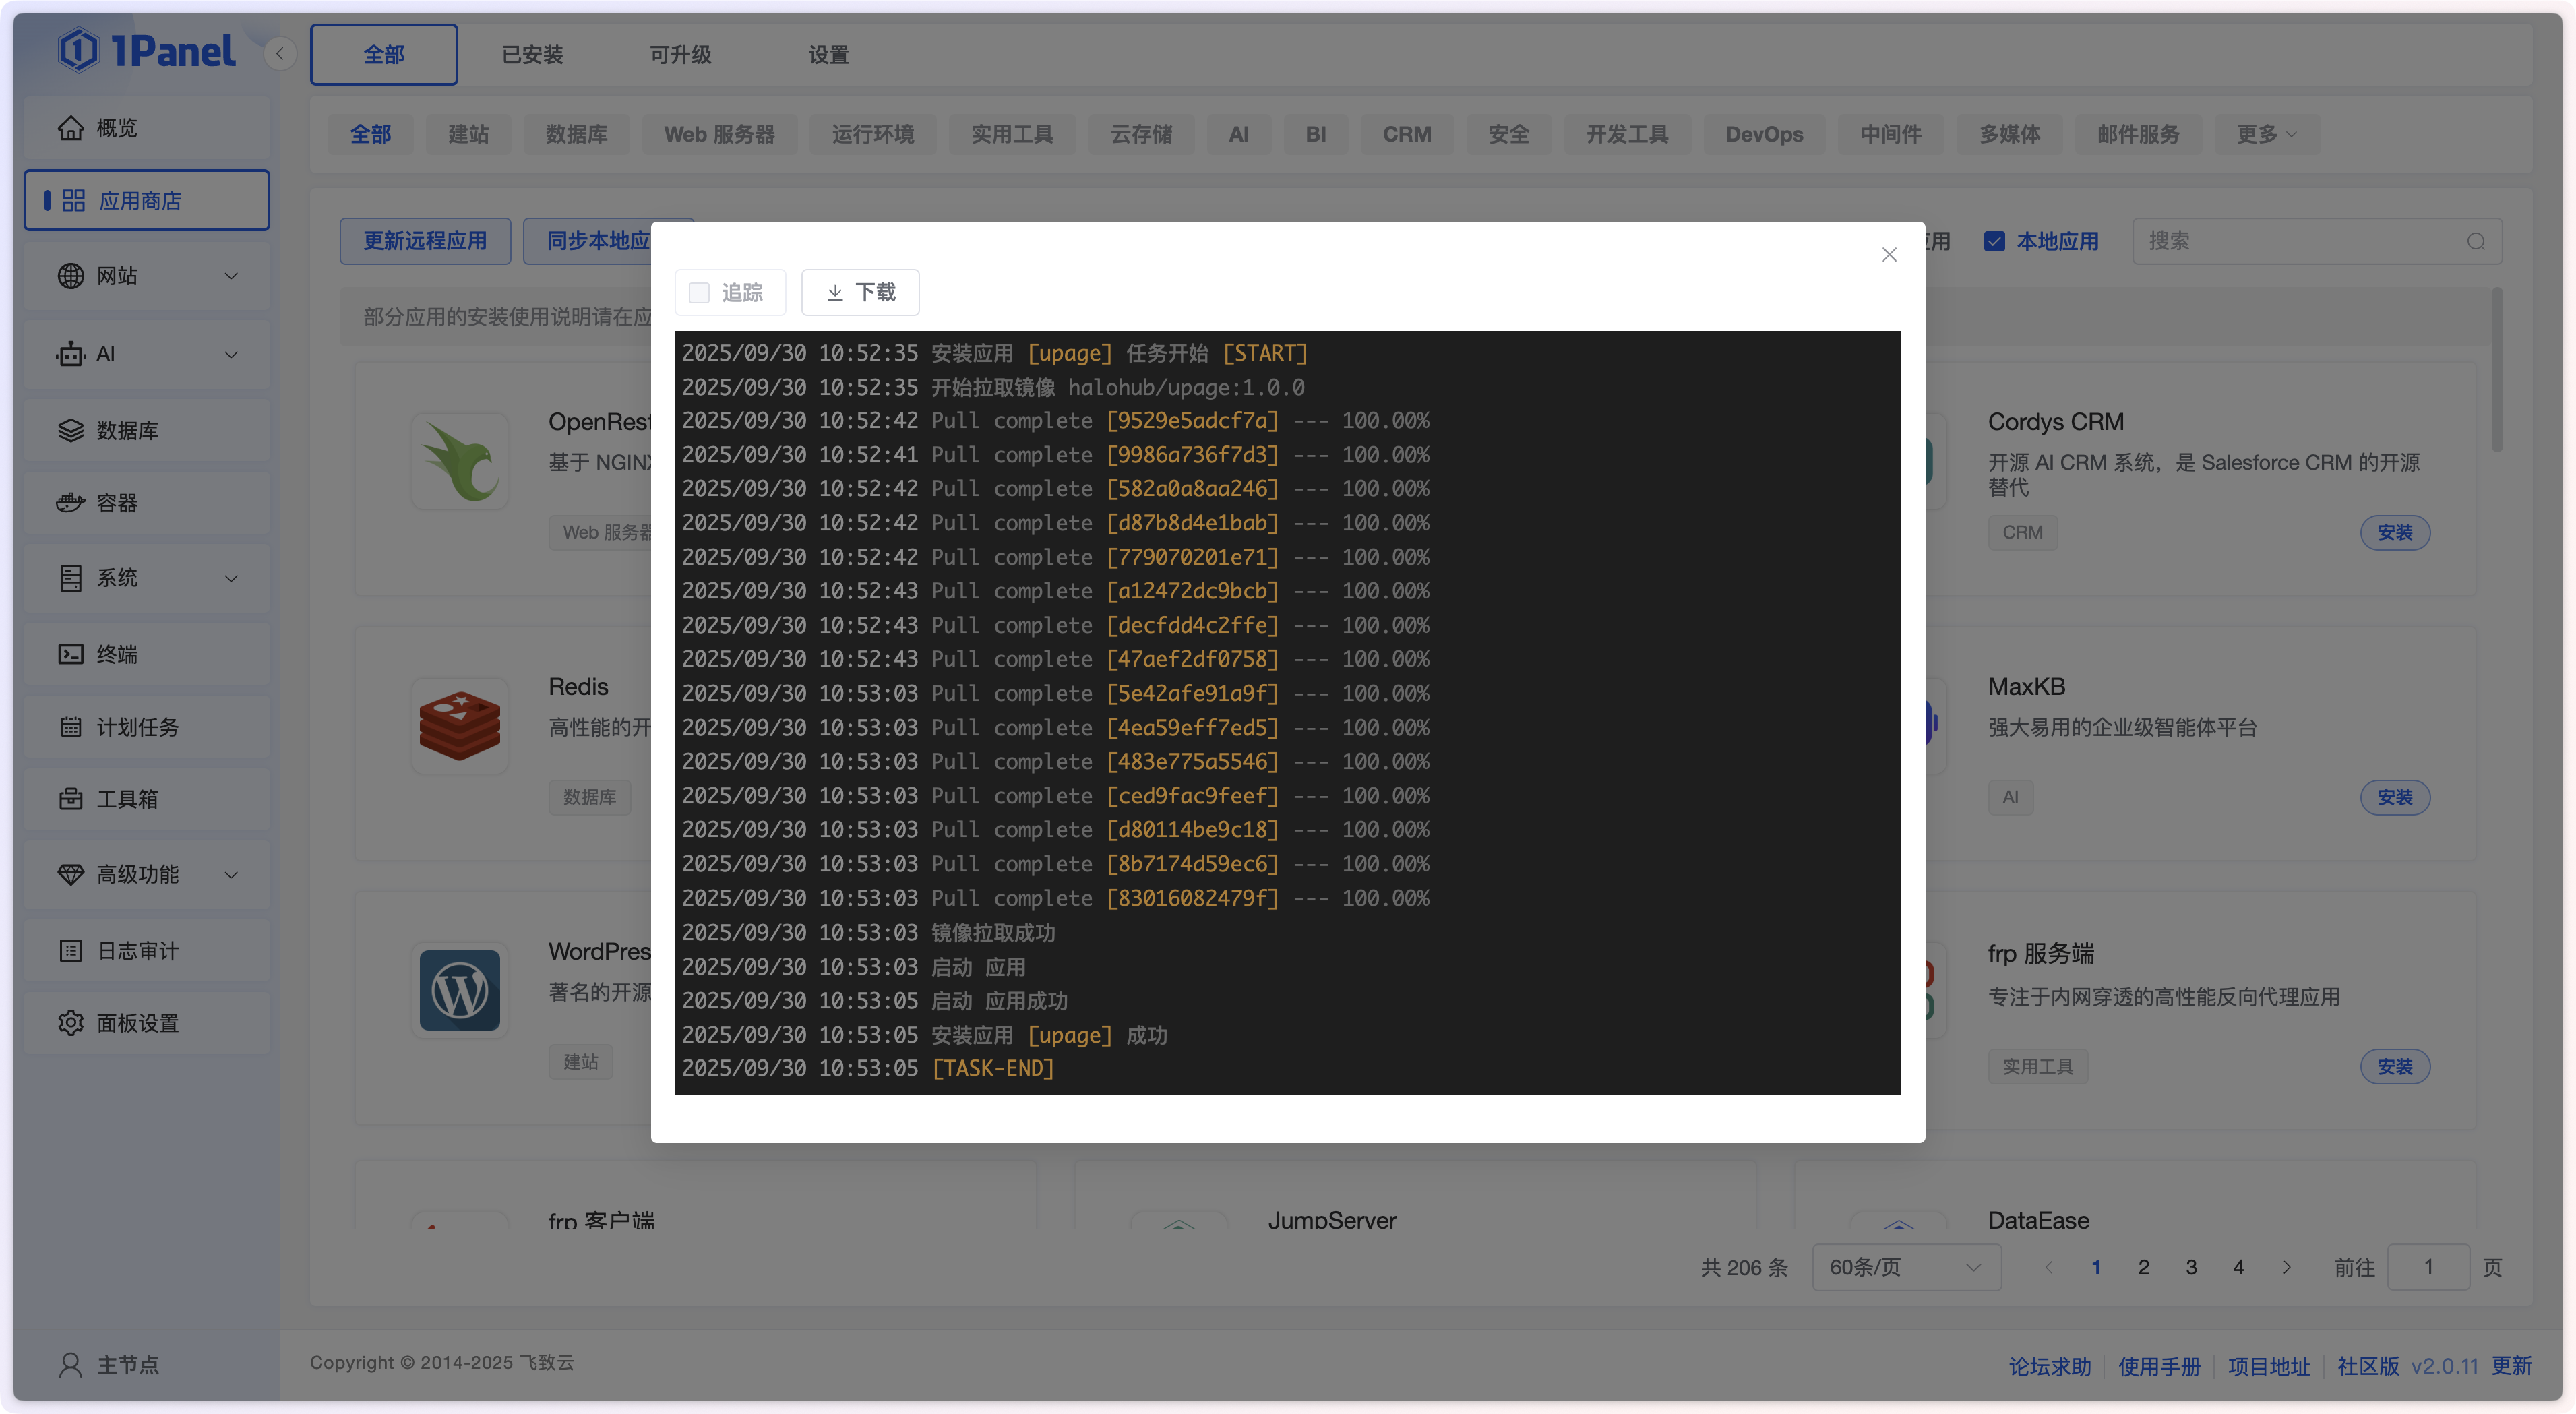The width and height of the screenshot is (2576, 1414).
Task: Click the 日志审计 log icon
Action: (70, 951)
